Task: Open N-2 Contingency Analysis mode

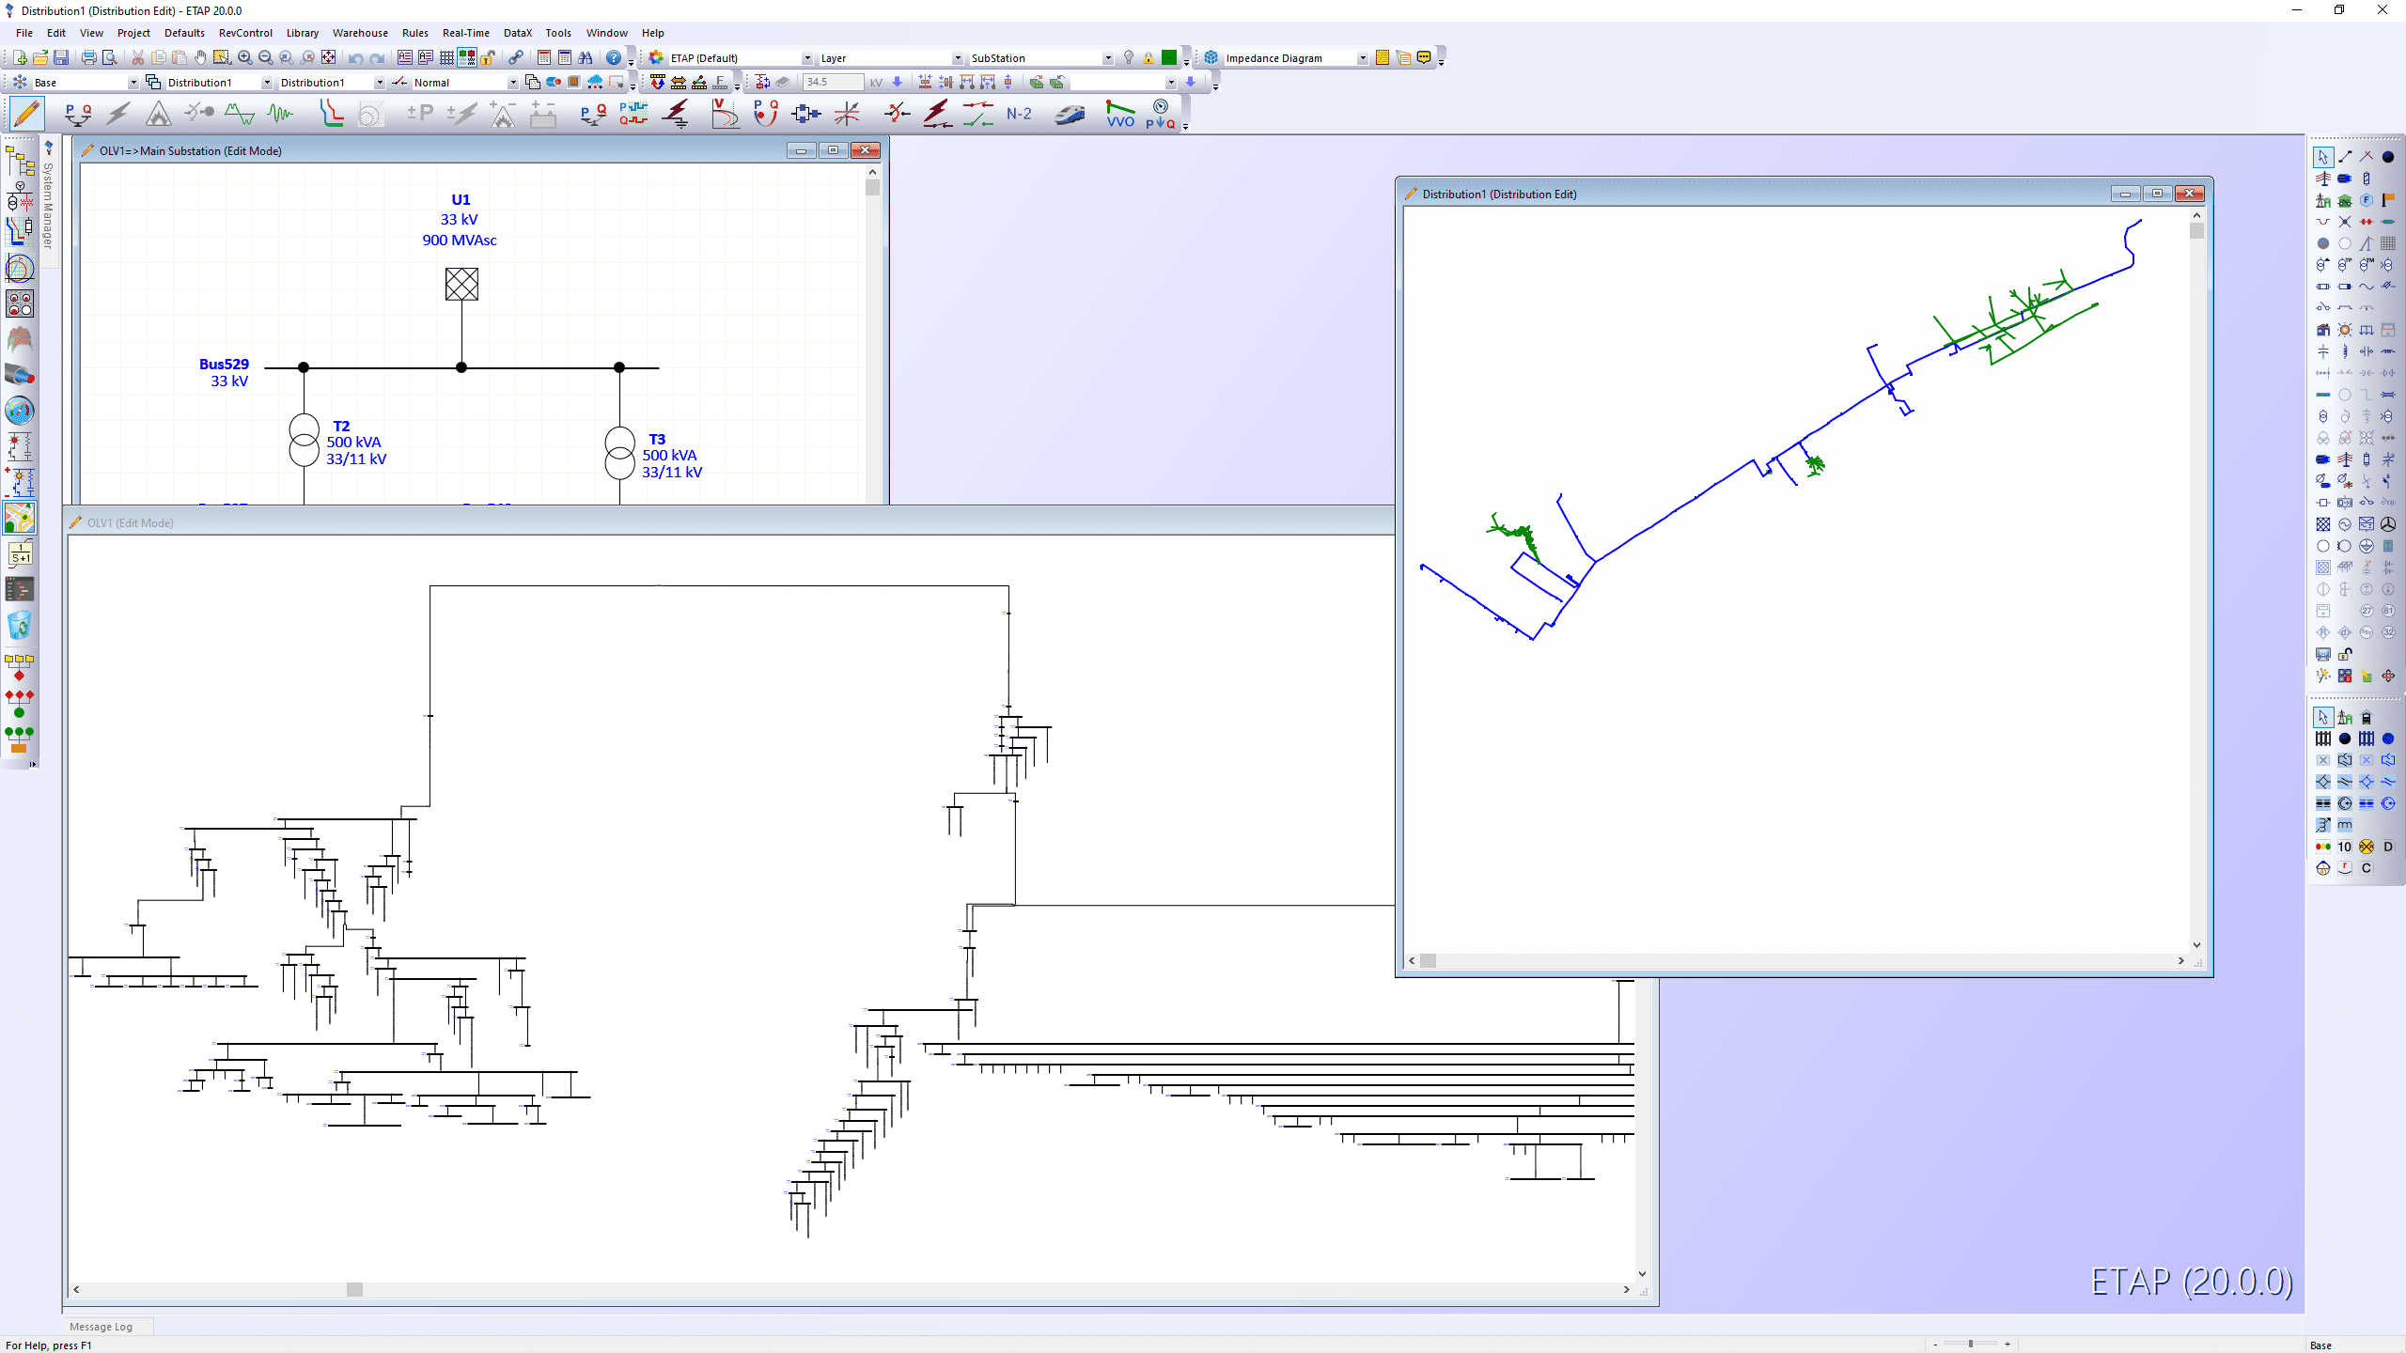Action: 1019,114
